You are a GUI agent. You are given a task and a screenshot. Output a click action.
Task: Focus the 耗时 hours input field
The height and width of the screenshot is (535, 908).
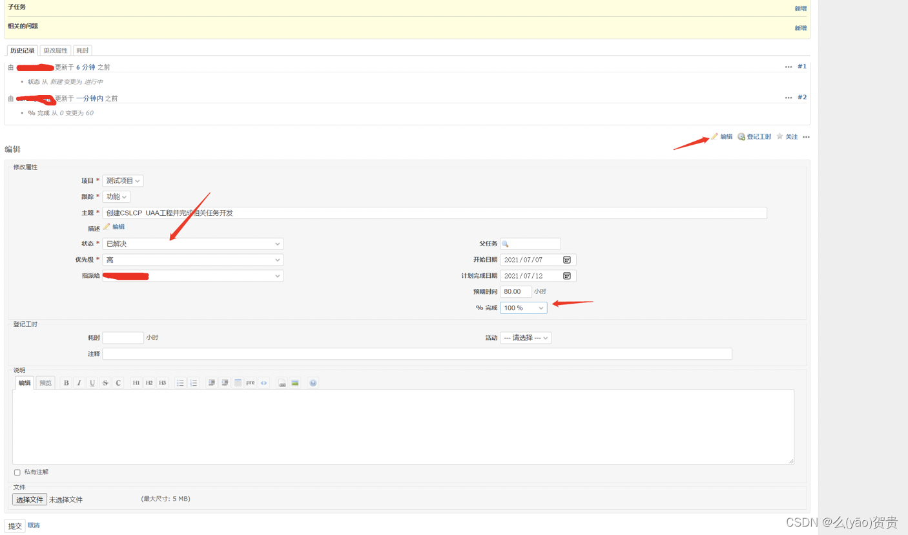(x=123, y=338)
